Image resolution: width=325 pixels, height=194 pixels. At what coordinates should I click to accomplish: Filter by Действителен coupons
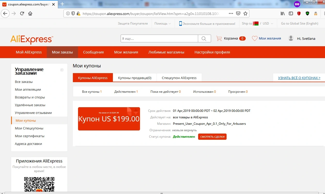(126, 92)
